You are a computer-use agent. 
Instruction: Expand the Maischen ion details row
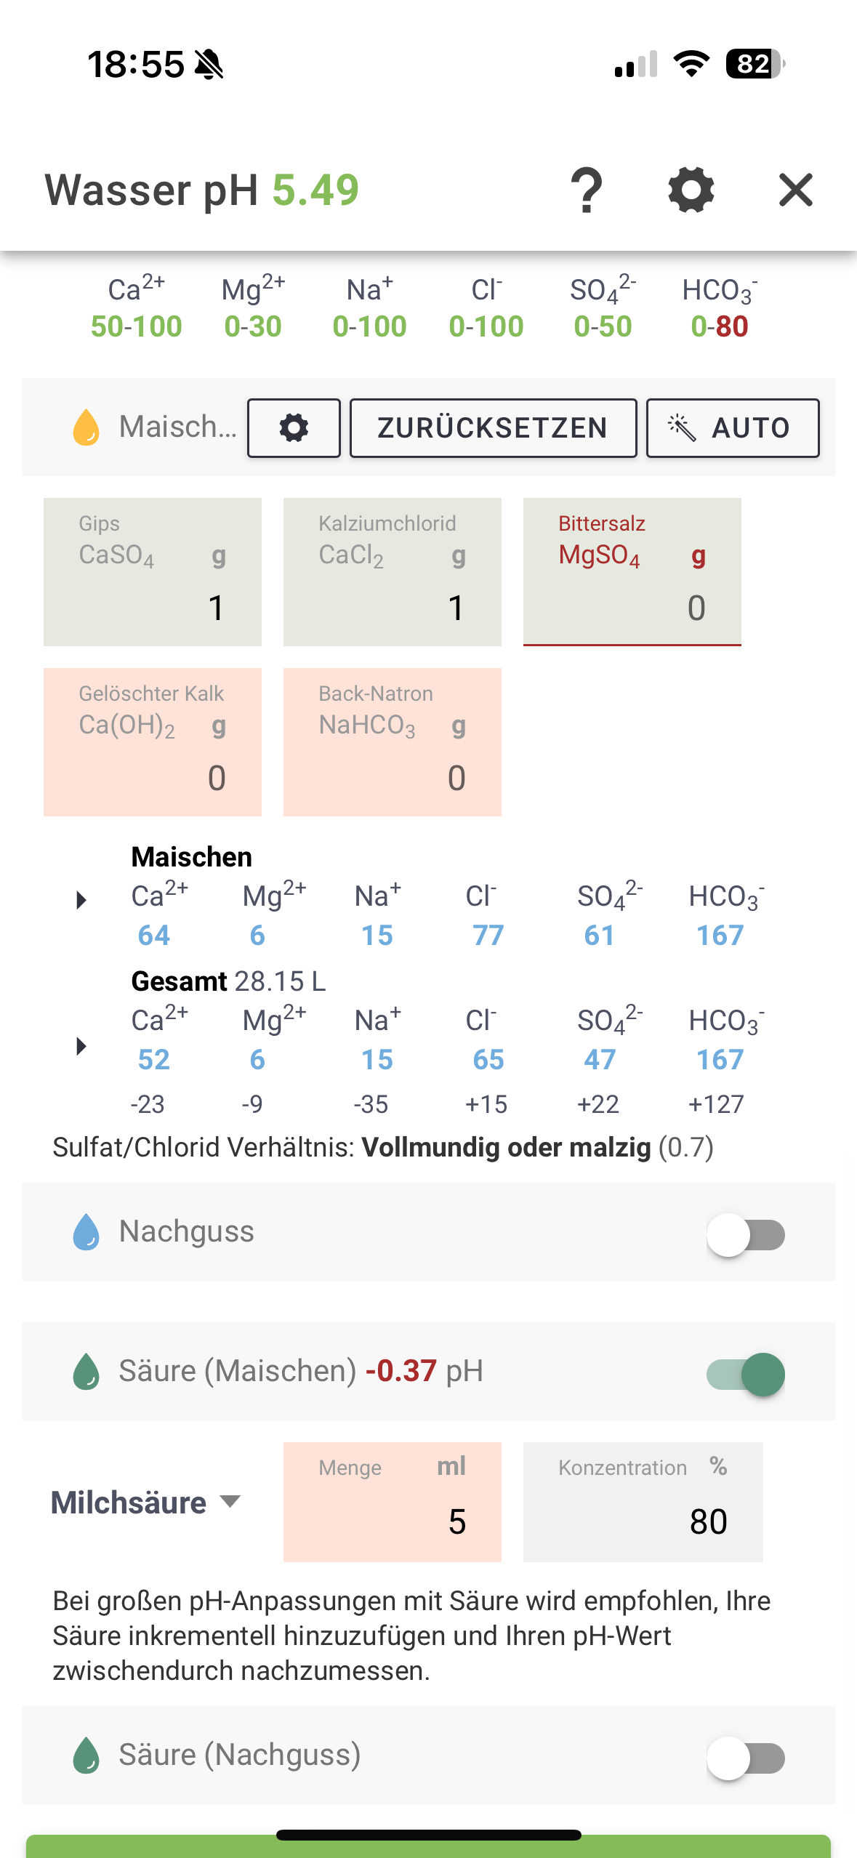pyautogui.click(x=81, y=901)
